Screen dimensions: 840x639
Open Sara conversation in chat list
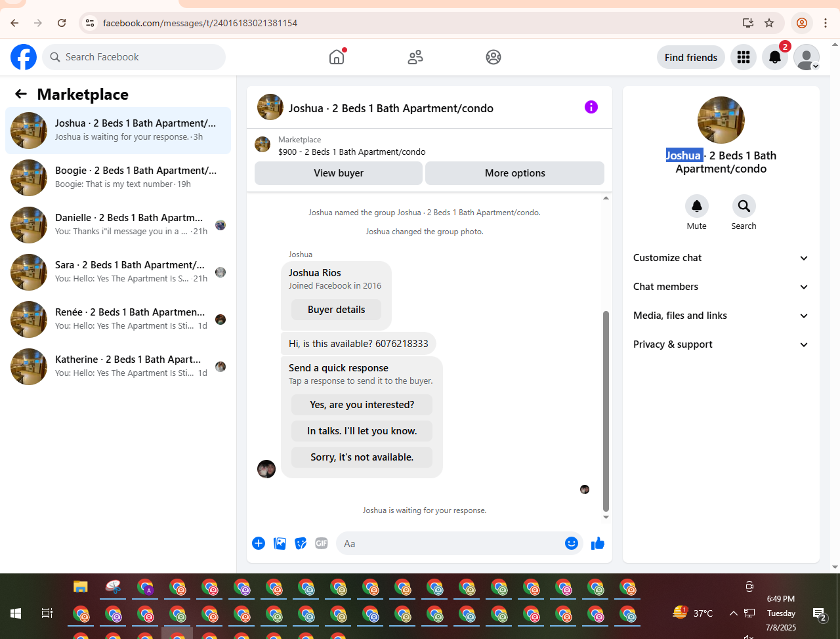click(118, 272)
